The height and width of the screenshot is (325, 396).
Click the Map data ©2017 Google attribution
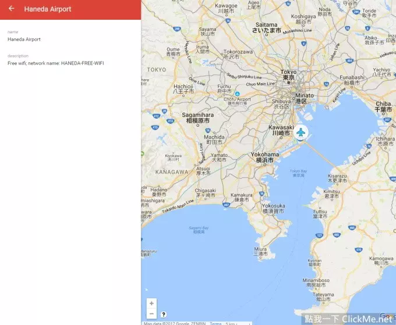[x=175, y=323]
